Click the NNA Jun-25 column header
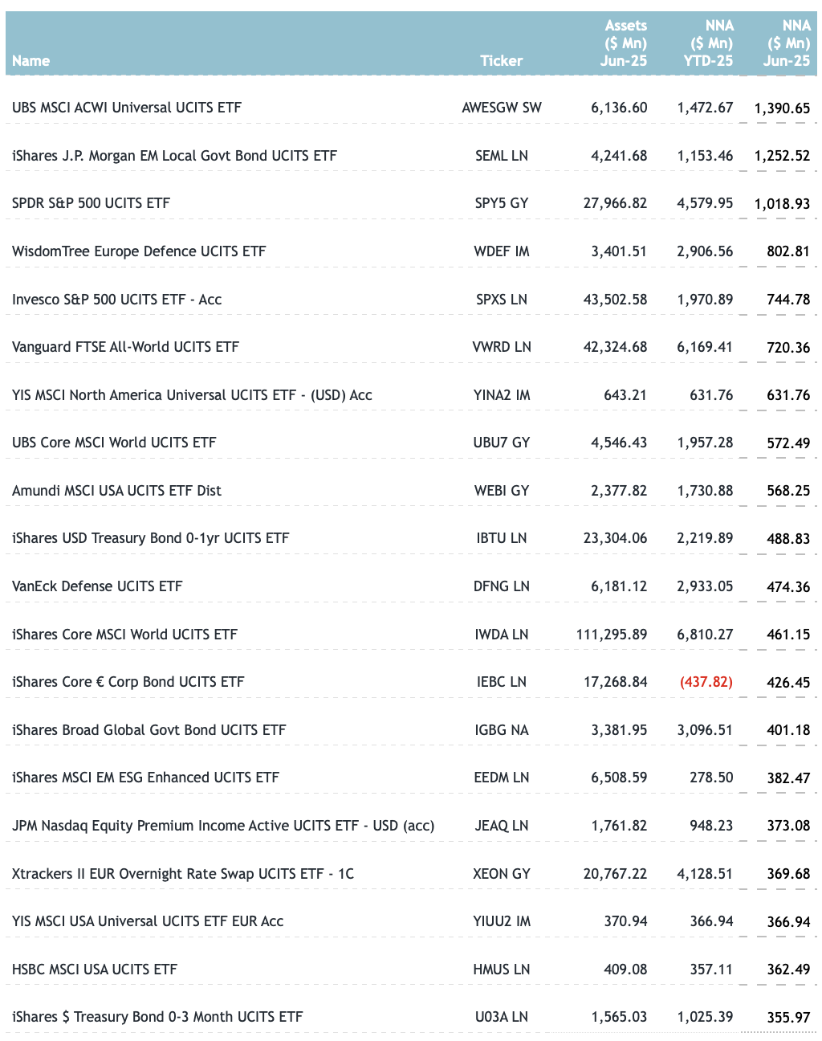 tap(787, 43)
